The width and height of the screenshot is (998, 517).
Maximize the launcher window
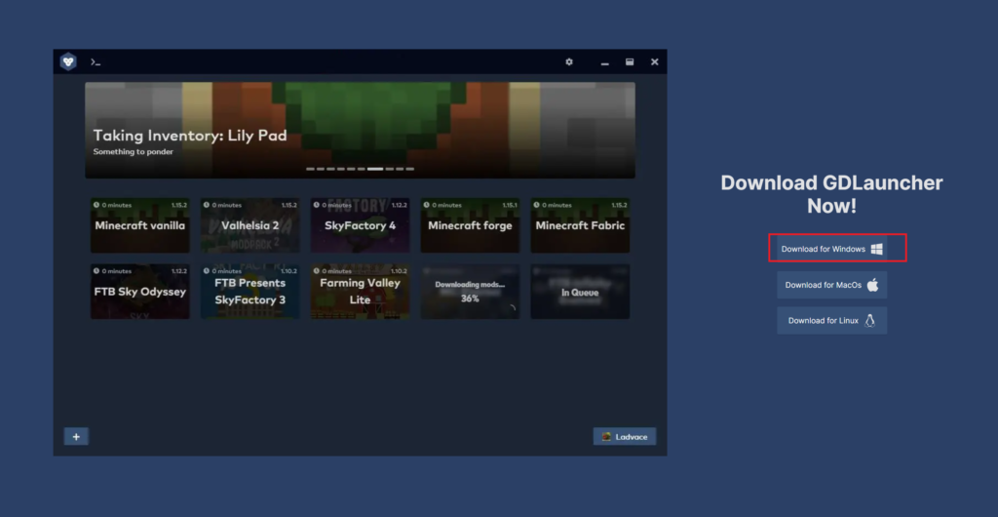coord(630,61)
